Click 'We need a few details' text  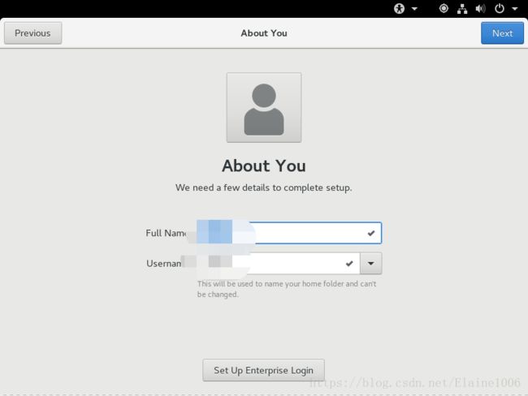coord(264,187)
